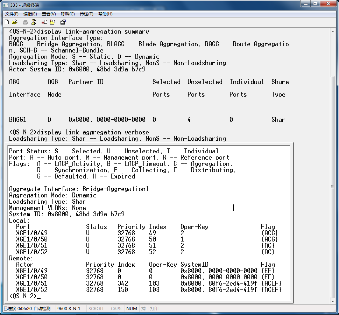Click the Disconnect phone toolbar icon
Screen dimensions: 339x315
click(34, 22)
